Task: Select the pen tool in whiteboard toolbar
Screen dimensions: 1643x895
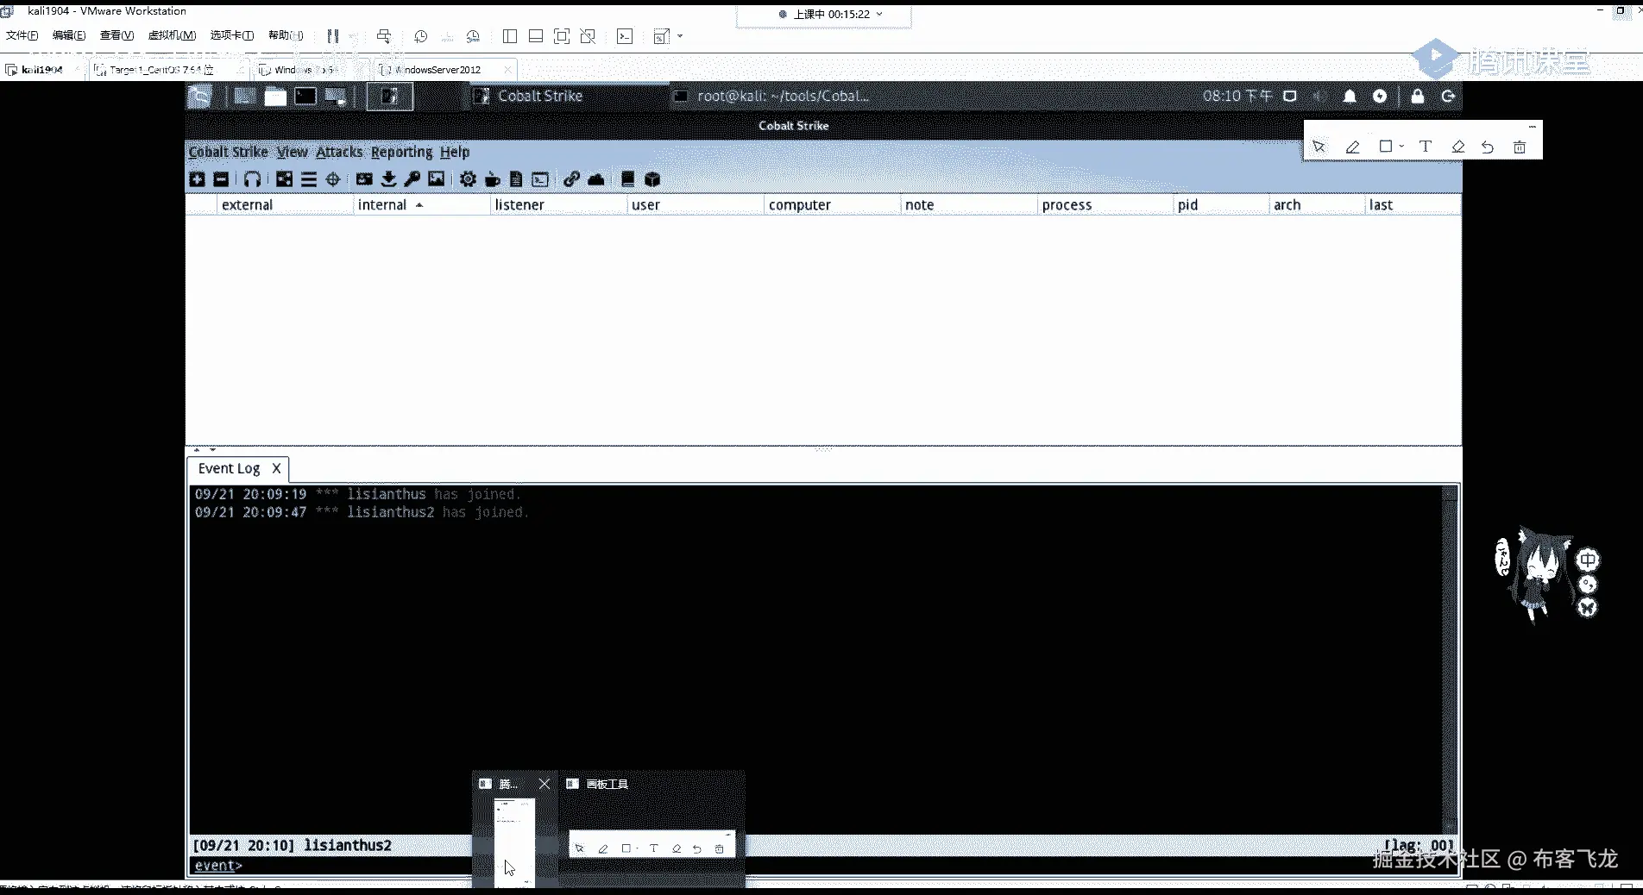Action: point(1352,147)
